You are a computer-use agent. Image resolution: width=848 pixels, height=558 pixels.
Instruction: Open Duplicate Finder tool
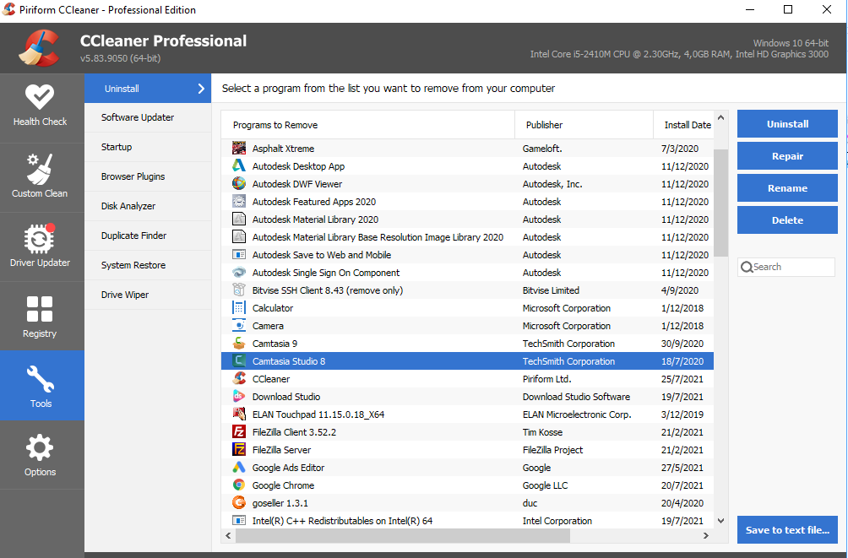coord(148,236)
